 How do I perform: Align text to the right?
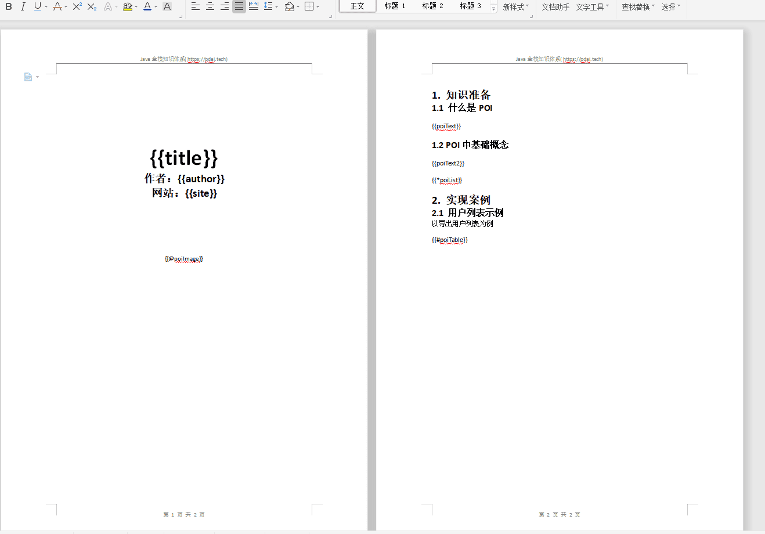pos(225,7)
